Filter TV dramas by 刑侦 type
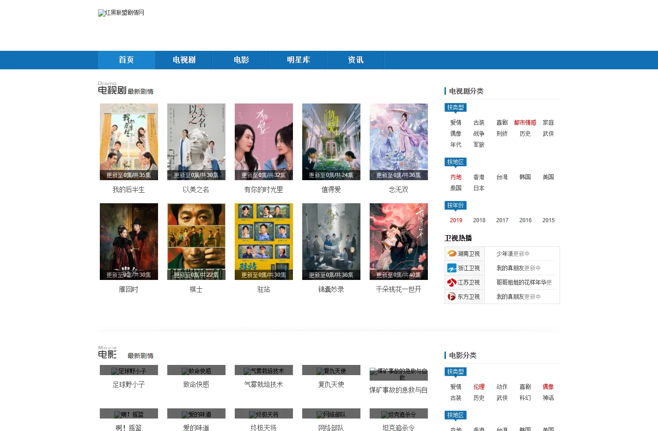658x431 pixels. pos(502,134)
